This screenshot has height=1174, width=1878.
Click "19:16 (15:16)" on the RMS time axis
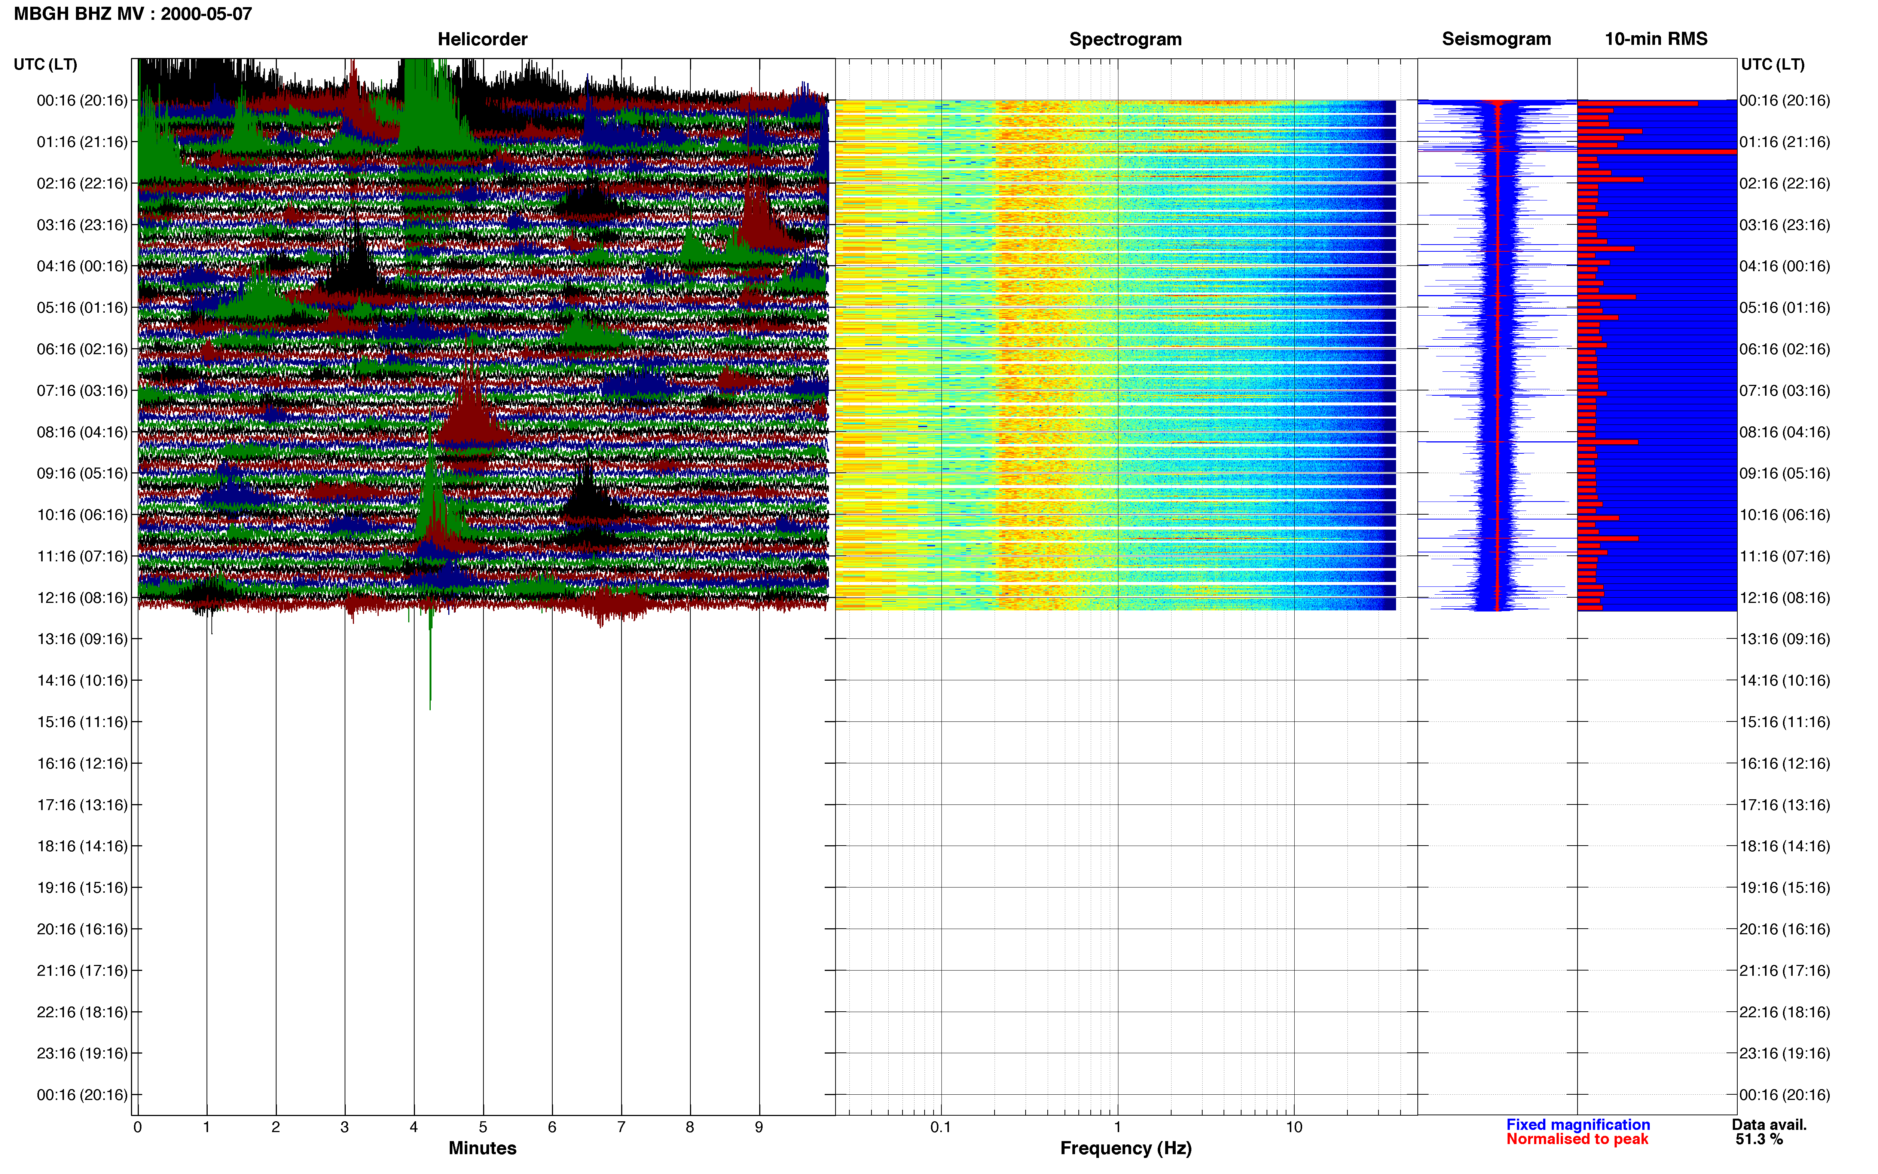click(1785, 888)
